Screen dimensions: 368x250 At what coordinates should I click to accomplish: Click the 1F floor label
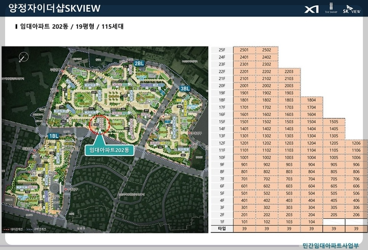[x=222, y=222]
